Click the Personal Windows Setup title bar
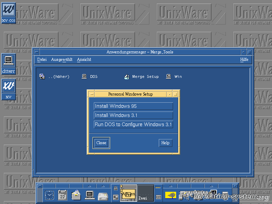The image size is (272, 204). tap(131, 94)
